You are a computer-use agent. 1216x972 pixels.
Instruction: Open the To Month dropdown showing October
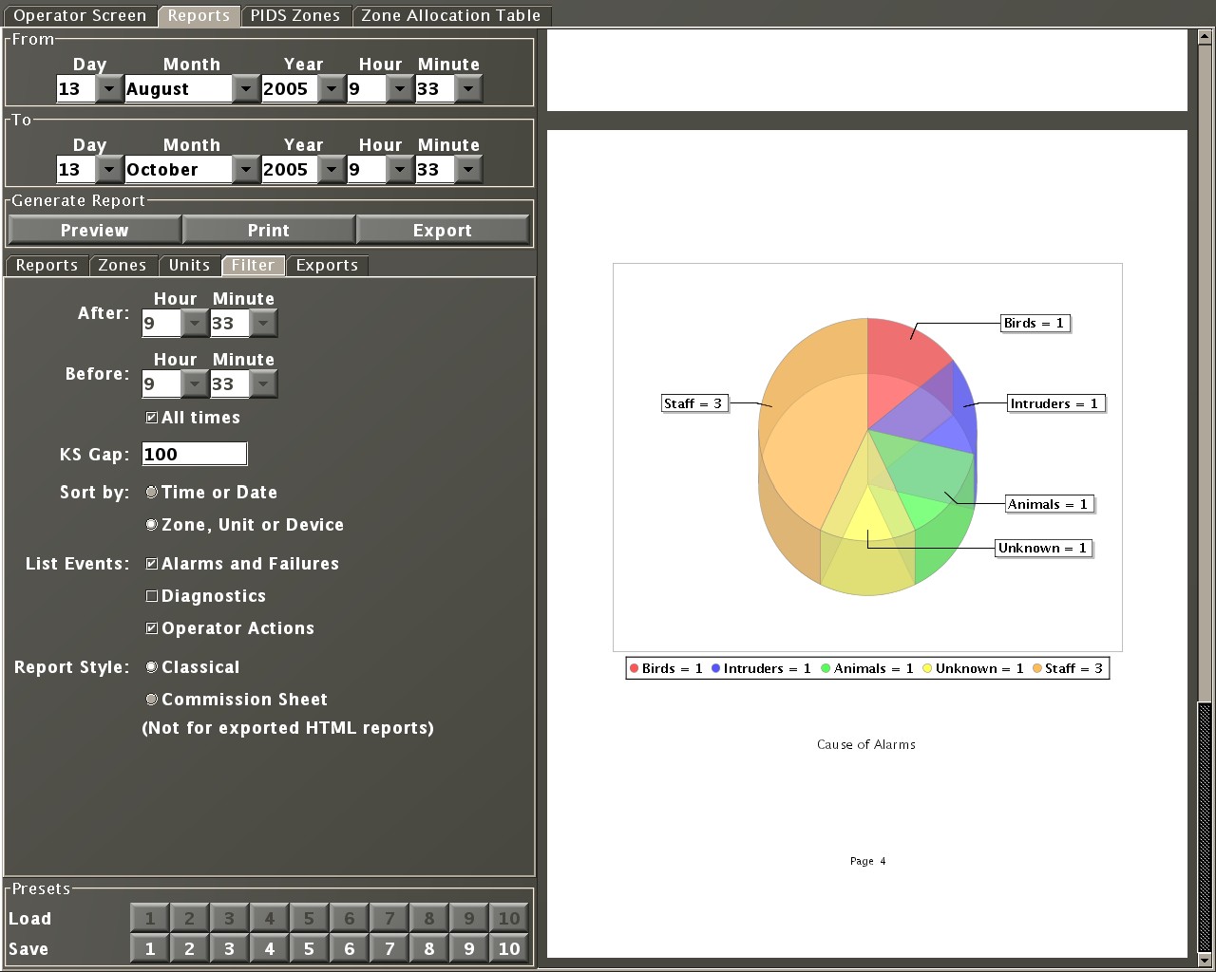[246, 170]
